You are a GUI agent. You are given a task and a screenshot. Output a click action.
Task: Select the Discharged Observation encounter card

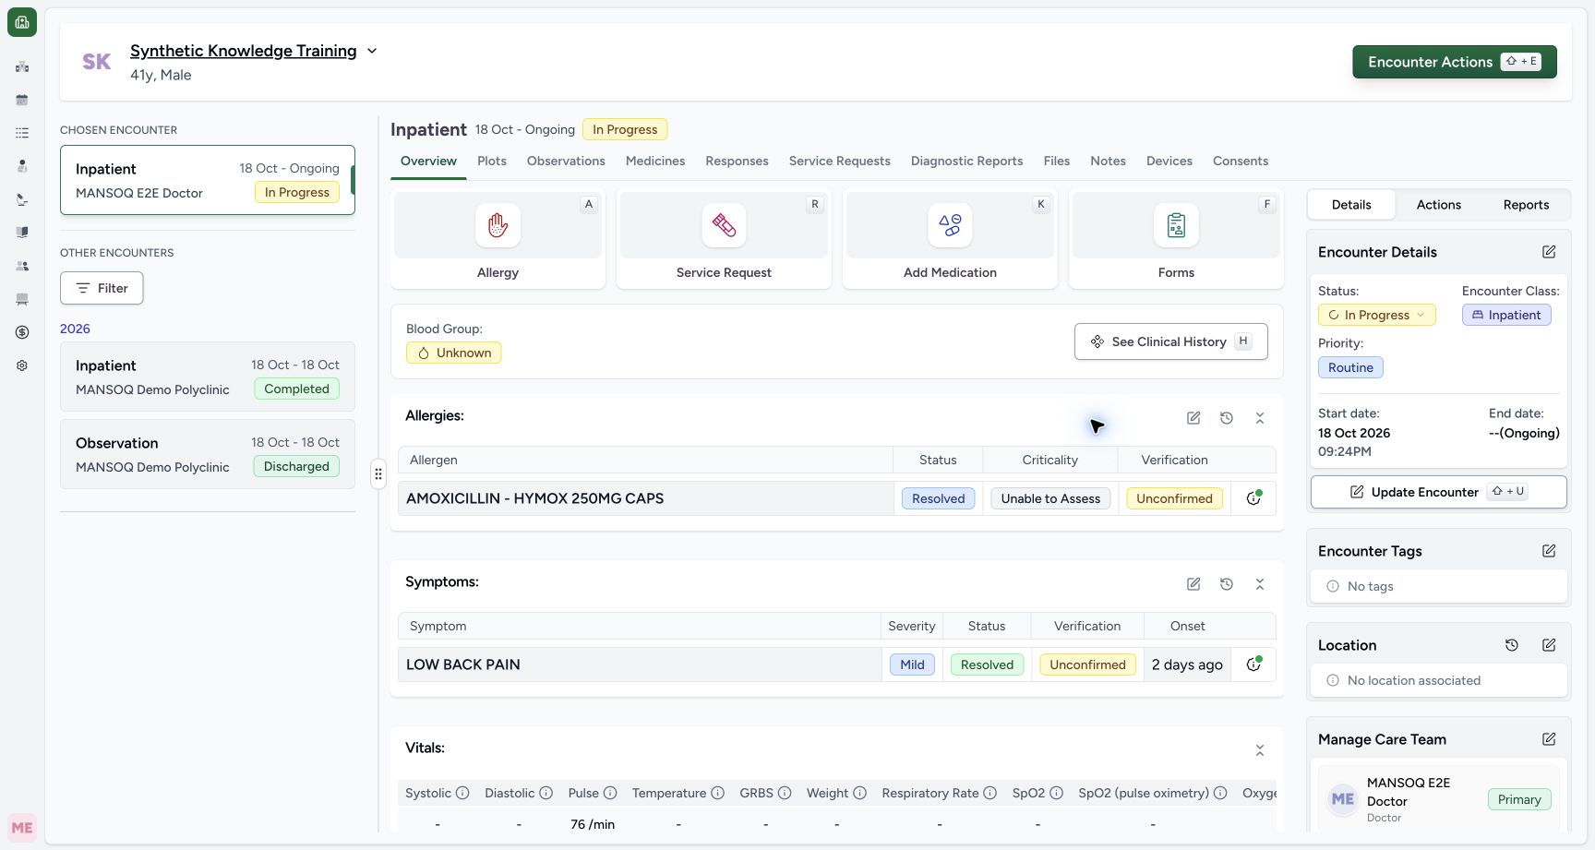click(208, 454)
